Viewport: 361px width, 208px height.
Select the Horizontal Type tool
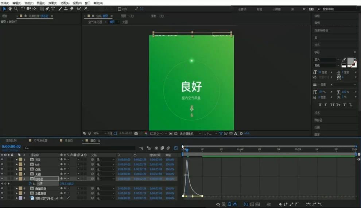(53, 9)
